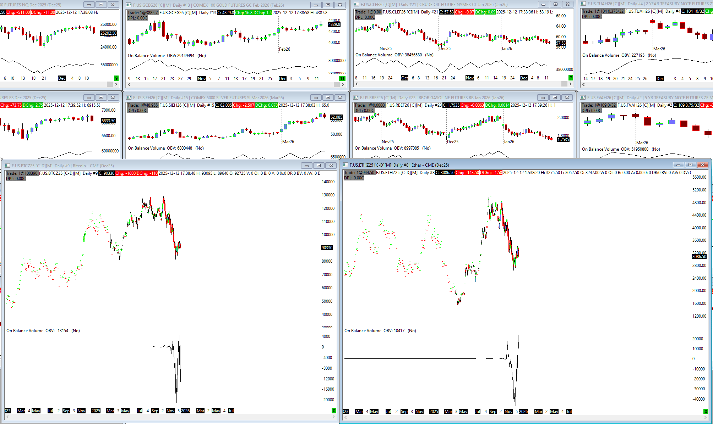This screenshot has width=713, height=424.
Task: Open 5 YR Treasury chart window icon
Action: pos(582,97)
